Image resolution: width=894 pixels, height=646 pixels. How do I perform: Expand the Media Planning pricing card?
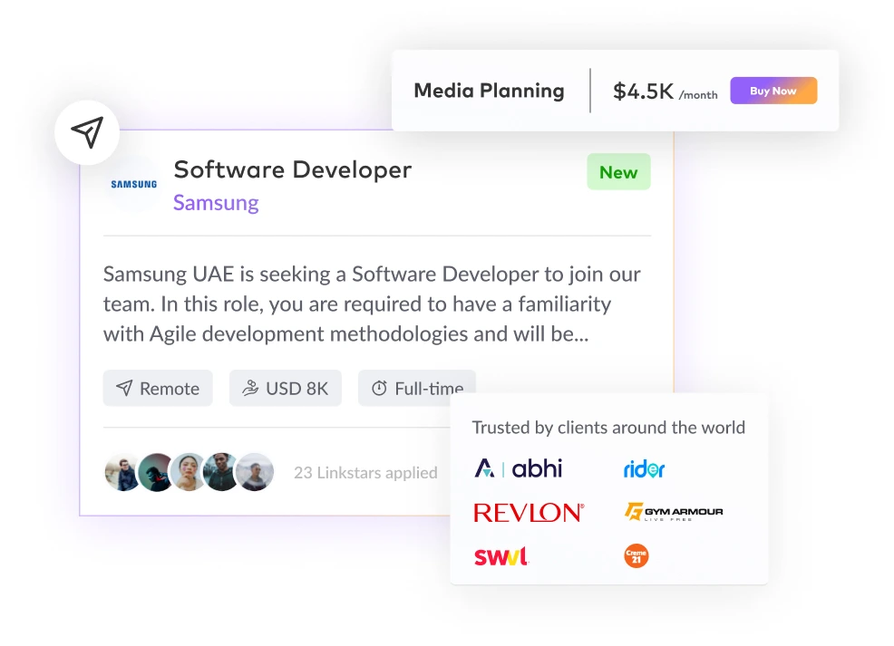615,90
